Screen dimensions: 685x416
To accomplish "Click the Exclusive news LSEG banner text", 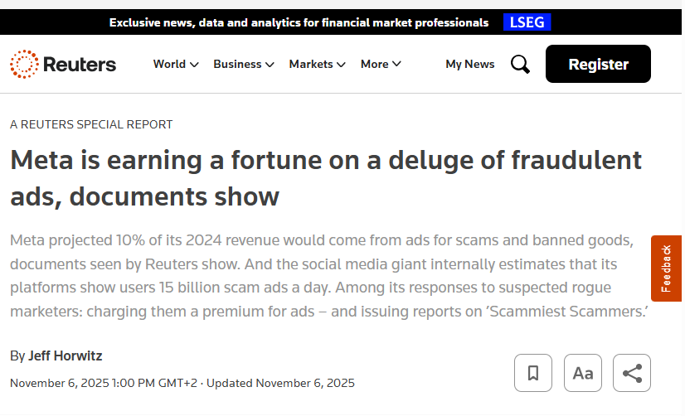I will click(x=299, y=22).
